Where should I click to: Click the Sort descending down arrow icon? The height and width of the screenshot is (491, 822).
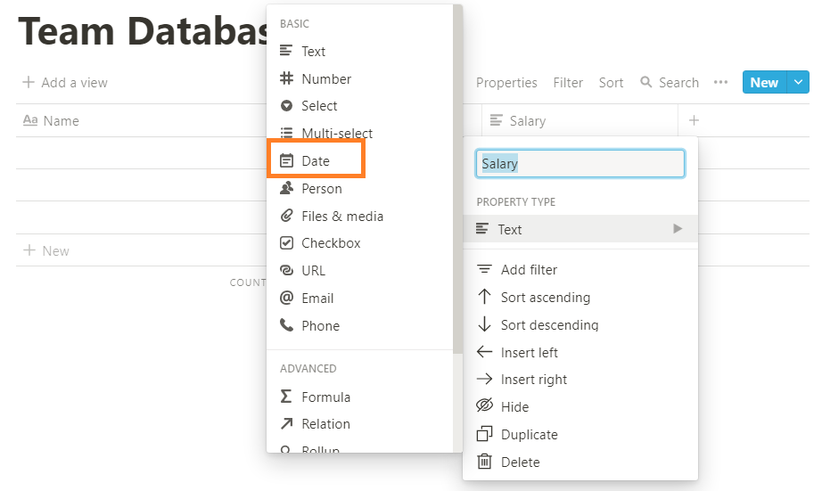484,324
